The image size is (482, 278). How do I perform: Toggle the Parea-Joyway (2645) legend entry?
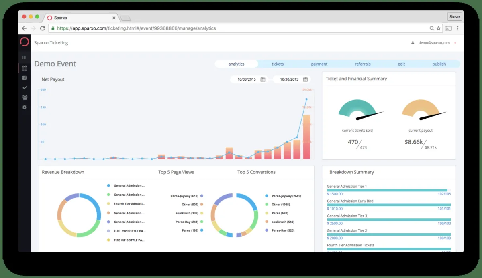[283, 196]
